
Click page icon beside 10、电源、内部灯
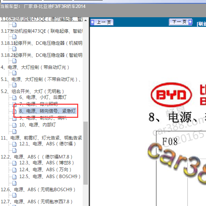coord(14,125)
